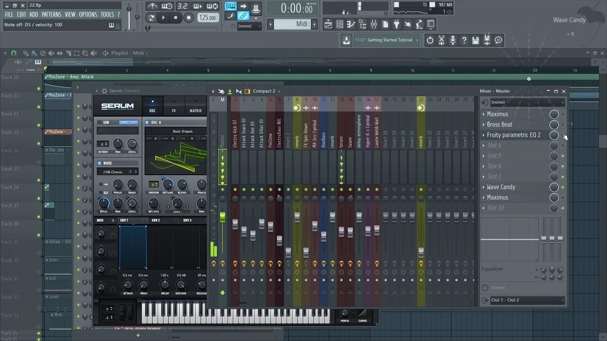Toggle the loop recording icon
607x341 pixels.
pos(213,6)
